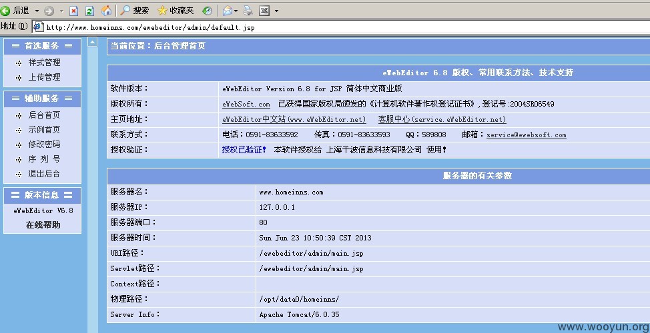Screen dimensions: 650x333
Task: Click the server name www.homeinns.com value
Action: pyautogui.click(x=292, y=192)
